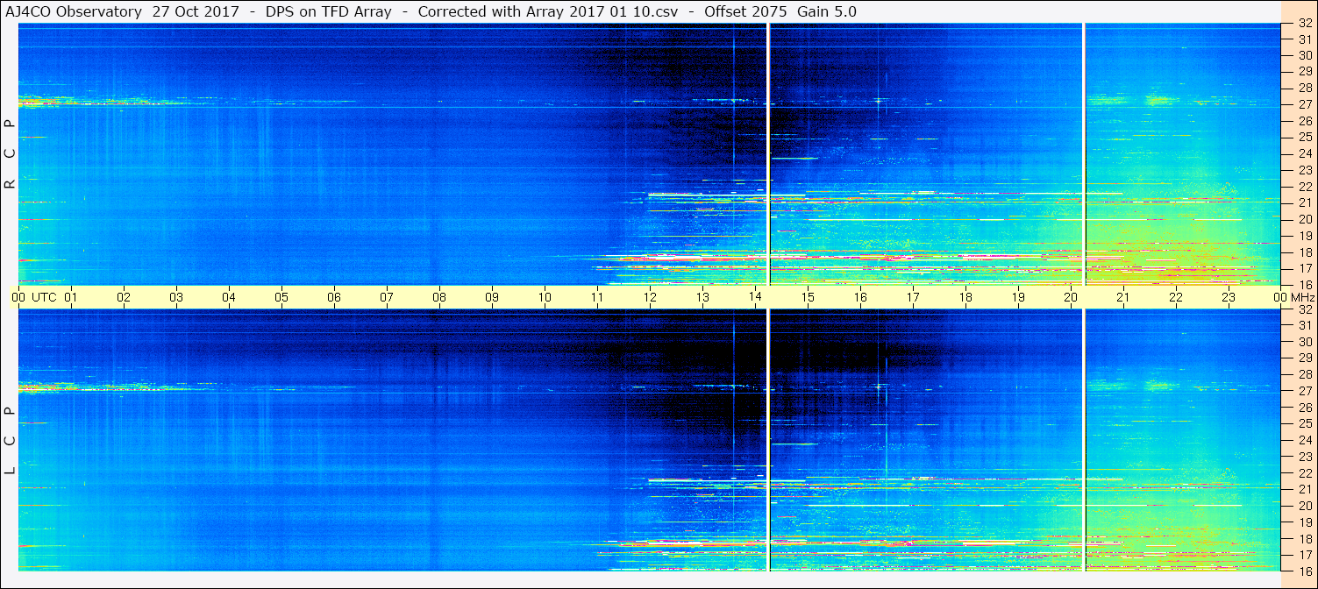Click the 16 MHz label on LCP frequency scale

[1304, 571]
